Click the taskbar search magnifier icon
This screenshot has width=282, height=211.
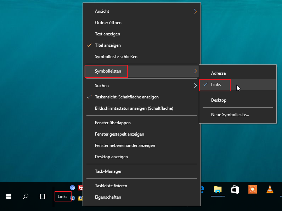(x=26, y=196)
